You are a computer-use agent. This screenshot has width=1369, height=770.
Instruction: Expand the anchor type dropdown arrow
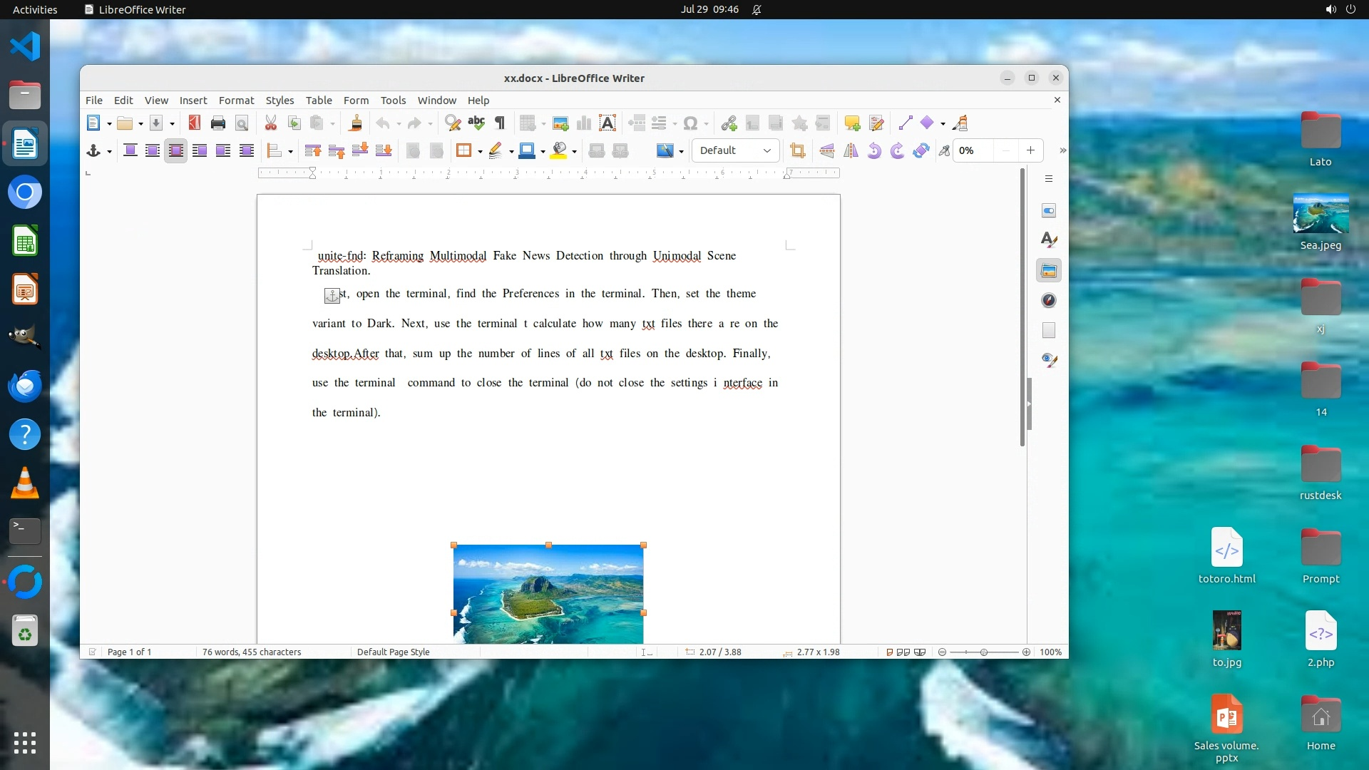[109, 151]
